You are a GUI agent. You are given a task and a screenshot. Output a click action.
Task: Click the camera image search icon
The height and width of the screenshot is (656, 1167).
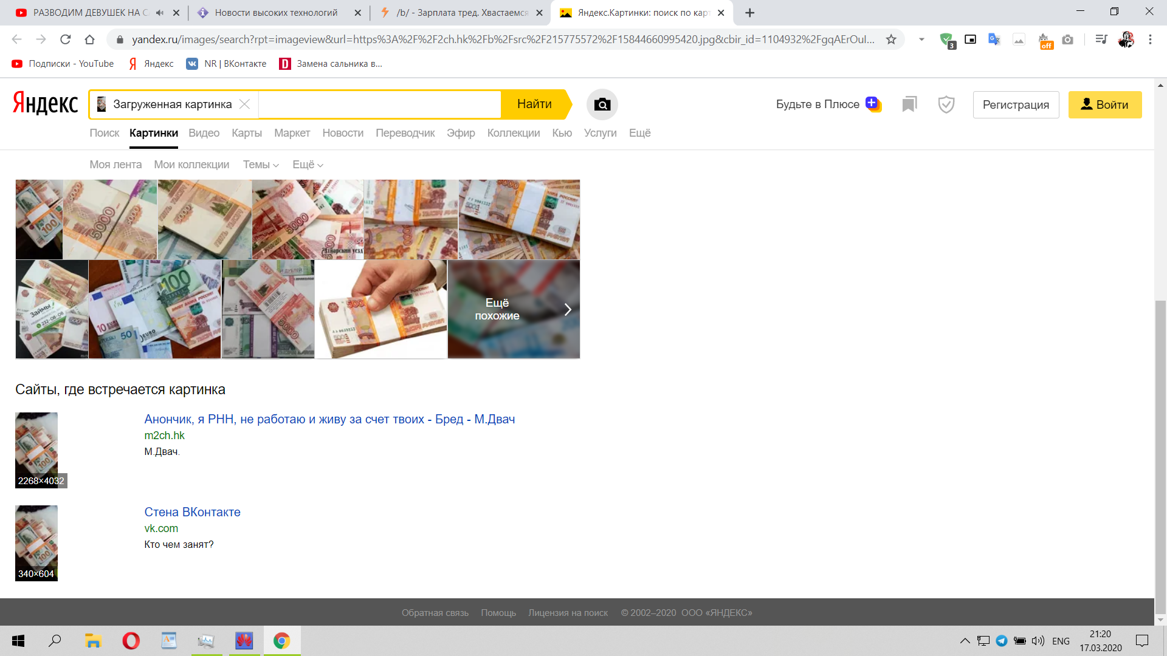(x=602, y=104)
